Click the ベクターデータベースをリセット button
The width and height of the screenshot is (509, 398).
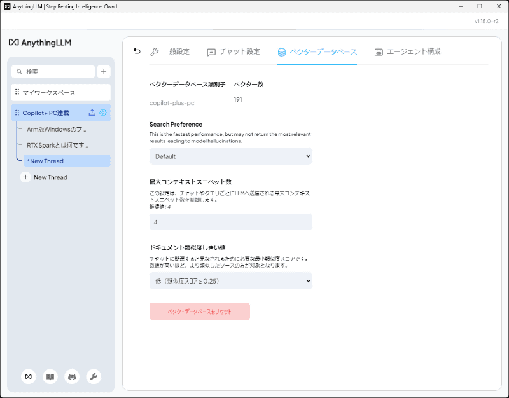pyautogui.click(x=200, y=312)
